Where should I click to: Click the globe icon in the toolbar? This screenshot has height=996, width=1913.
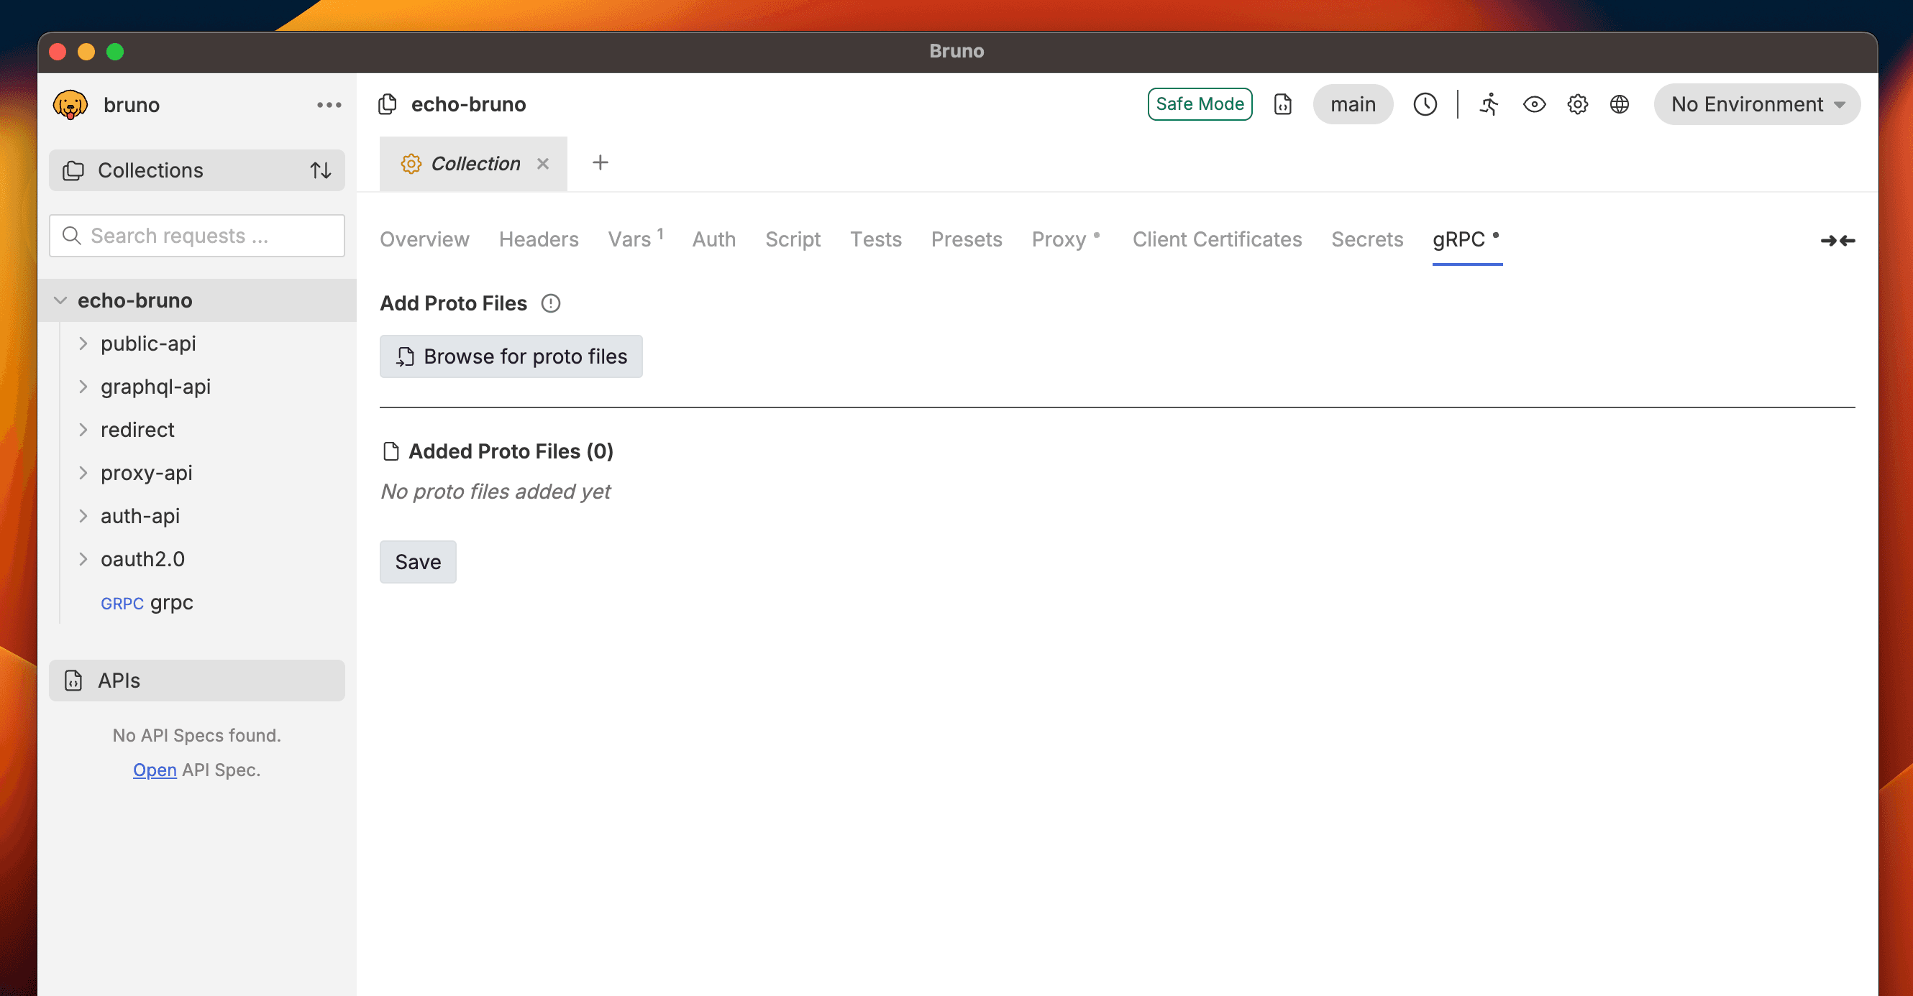pyautogui.click(x=1620, y=105)
